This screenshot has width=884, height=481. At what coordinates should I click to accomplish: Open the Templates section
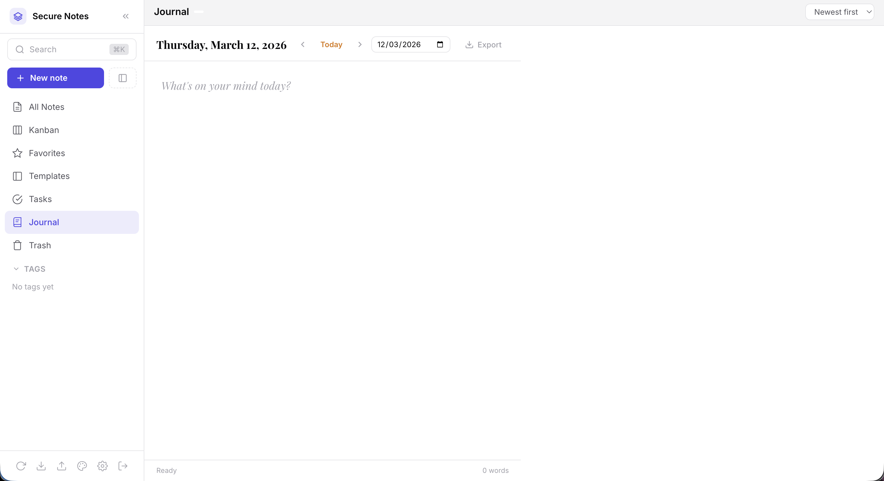[49, 176]
